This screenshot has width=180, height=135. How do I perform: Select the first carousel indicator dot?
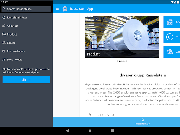pos(117,61)
